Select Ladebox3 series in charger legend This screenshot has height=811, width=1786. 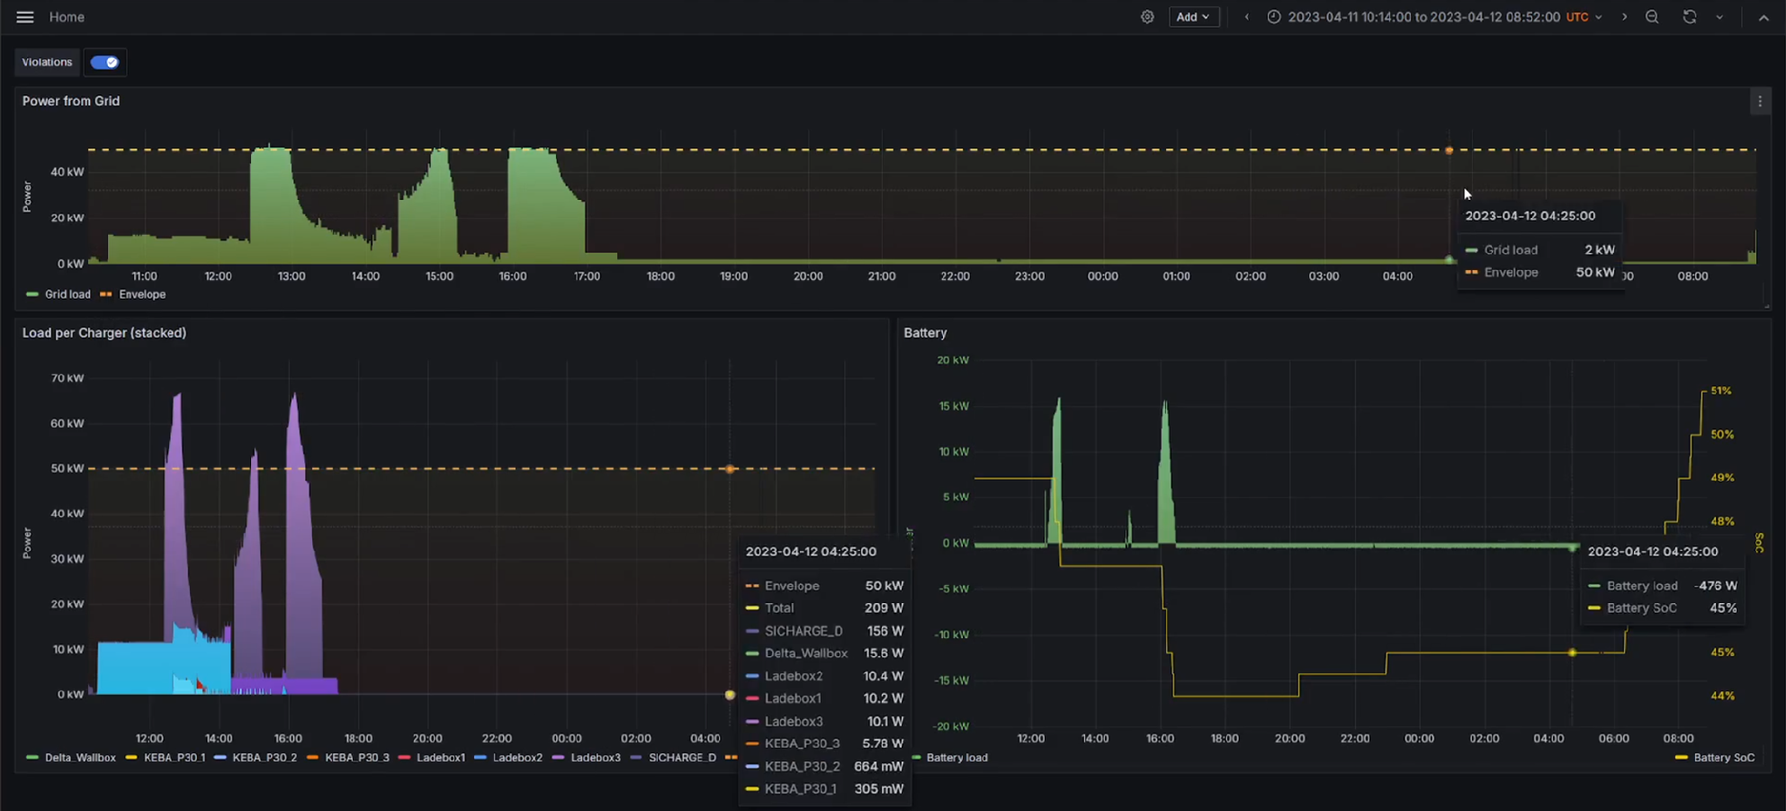point(595,758)
